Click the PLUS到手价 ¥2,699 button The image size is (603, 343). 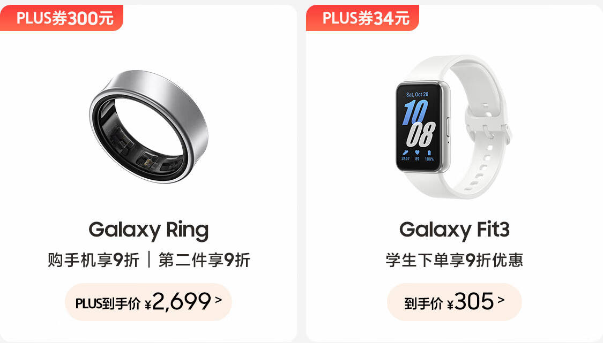148,302
